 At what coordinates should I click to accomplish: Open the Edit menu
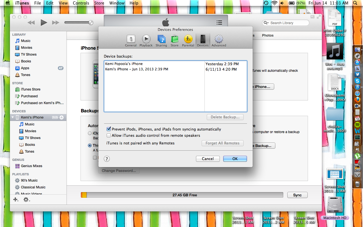50,3
